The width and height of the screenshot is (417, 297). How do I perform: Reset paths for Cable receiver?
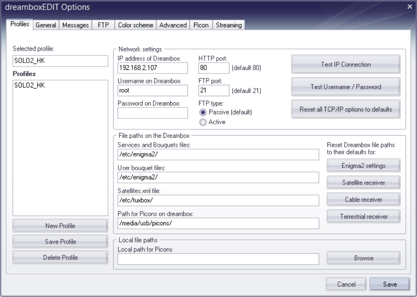(x=364, y=199)
